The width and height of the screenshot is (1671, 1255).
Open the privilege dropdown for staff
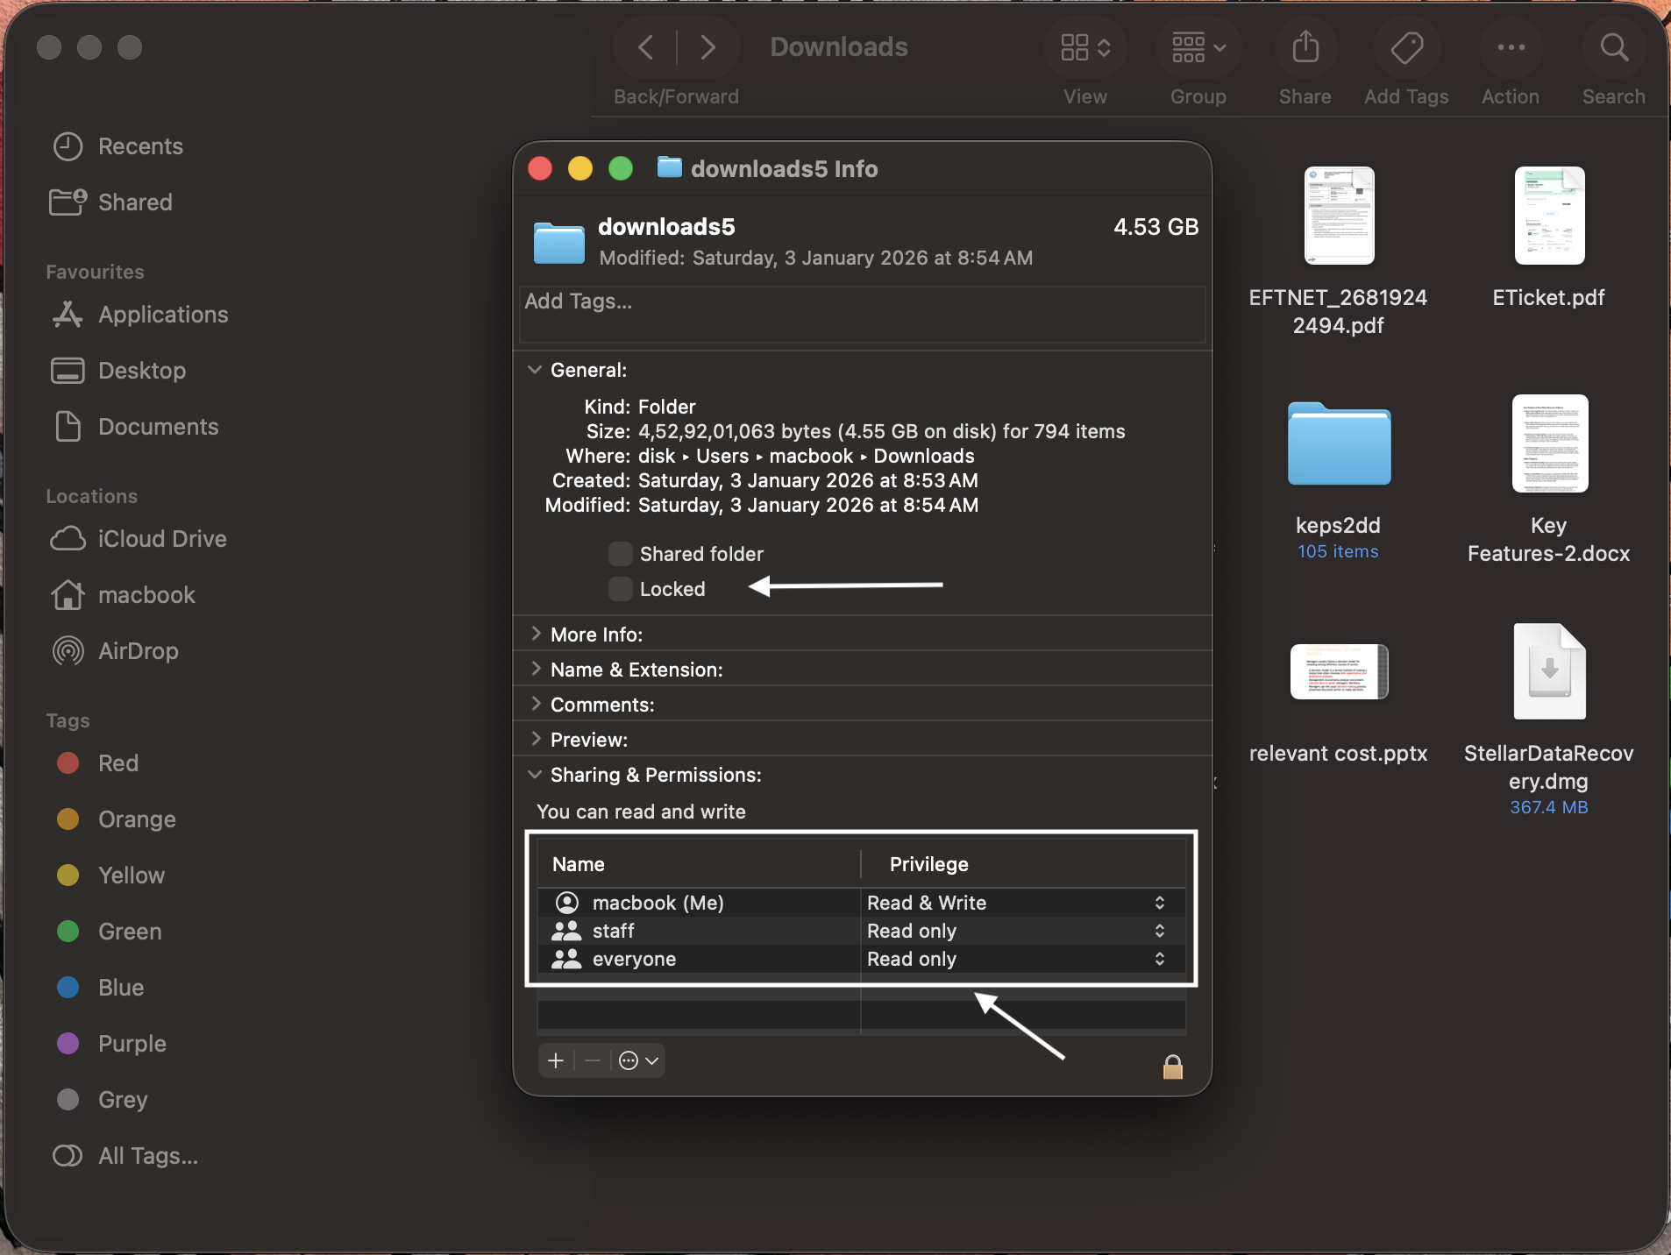point(1158,931)
